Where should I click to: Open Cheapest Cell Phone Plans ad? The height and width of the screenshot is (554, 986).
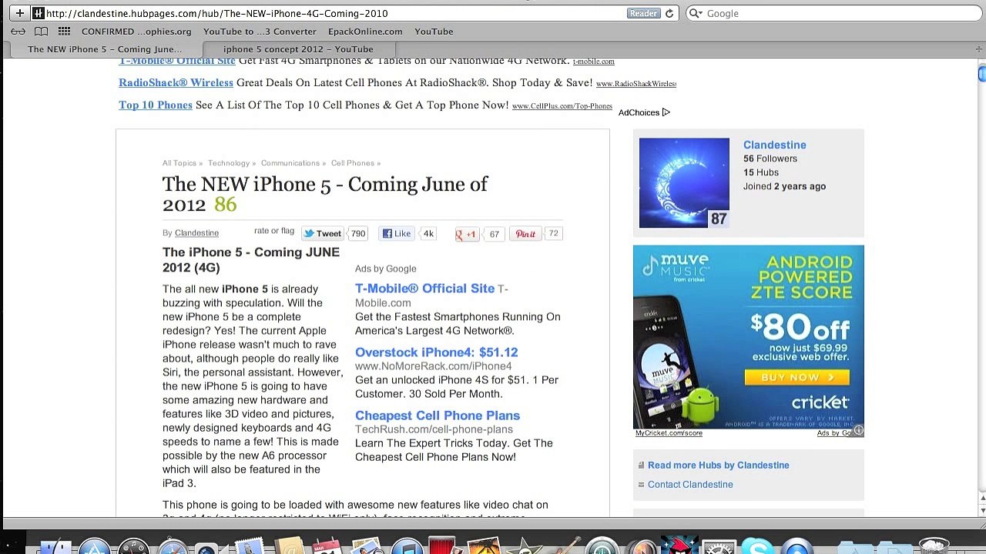pyautogui.click(x=438, y=415)
